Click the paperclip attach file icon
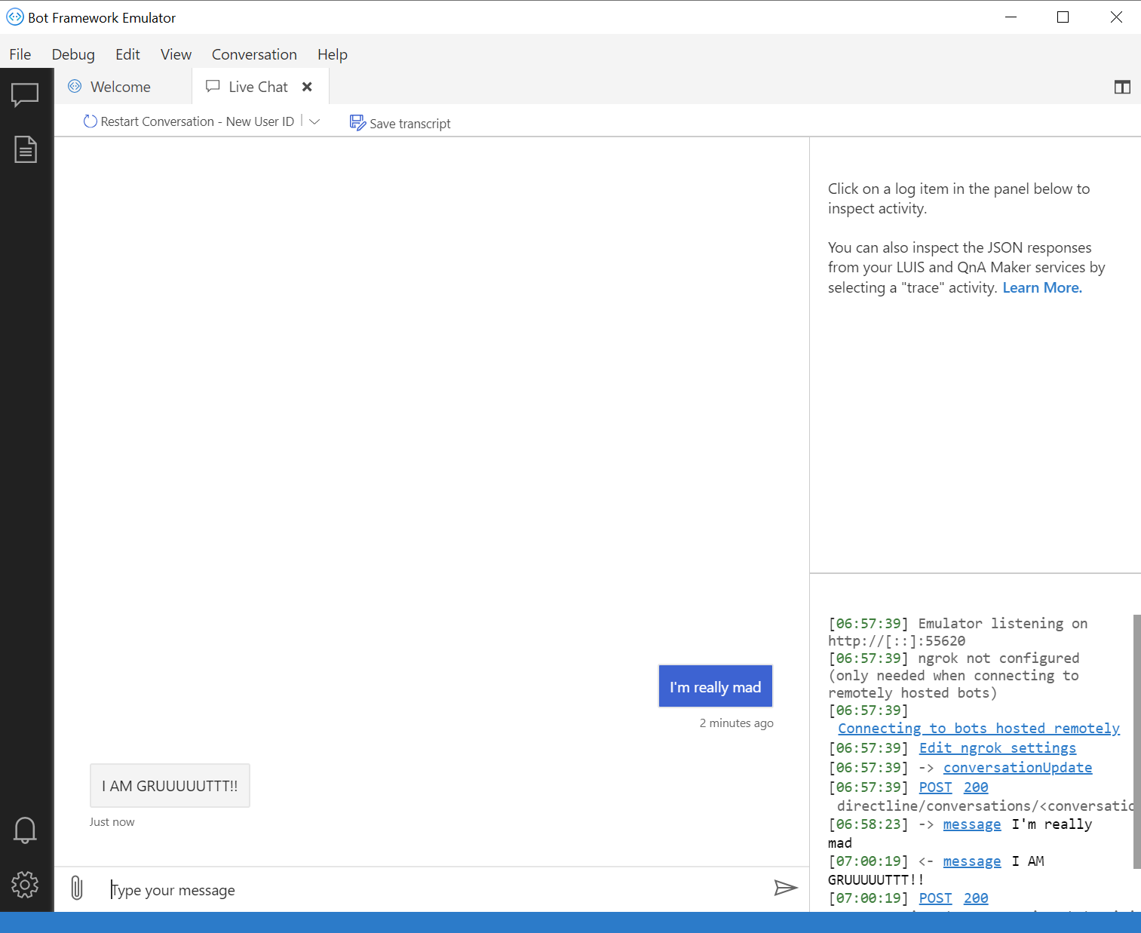The image size is (1141, 933). 76,888
